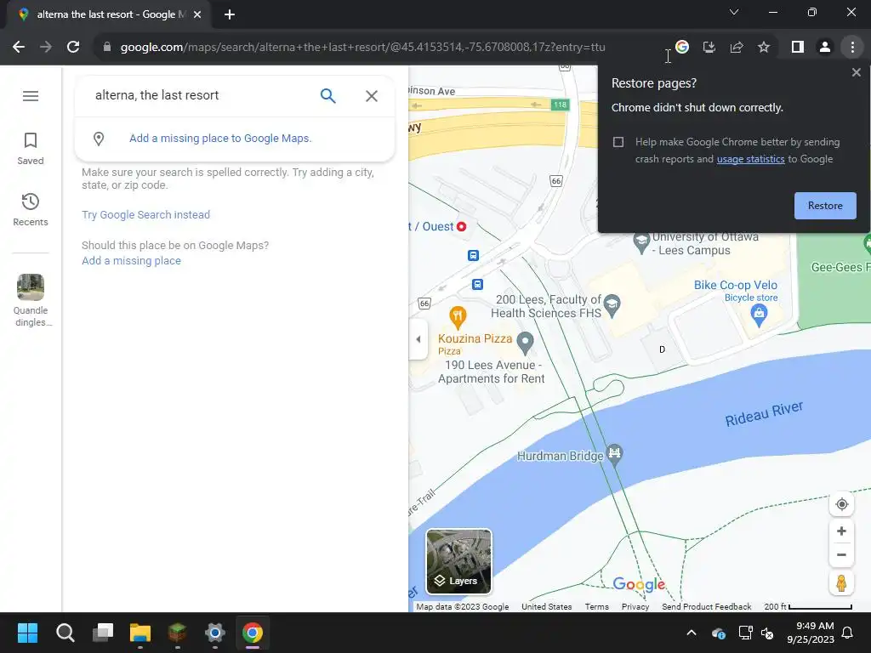Viewport: 871px width, 653px height.
Task: Select the 200 Lees Faculty marker
Action: (612, 305)
